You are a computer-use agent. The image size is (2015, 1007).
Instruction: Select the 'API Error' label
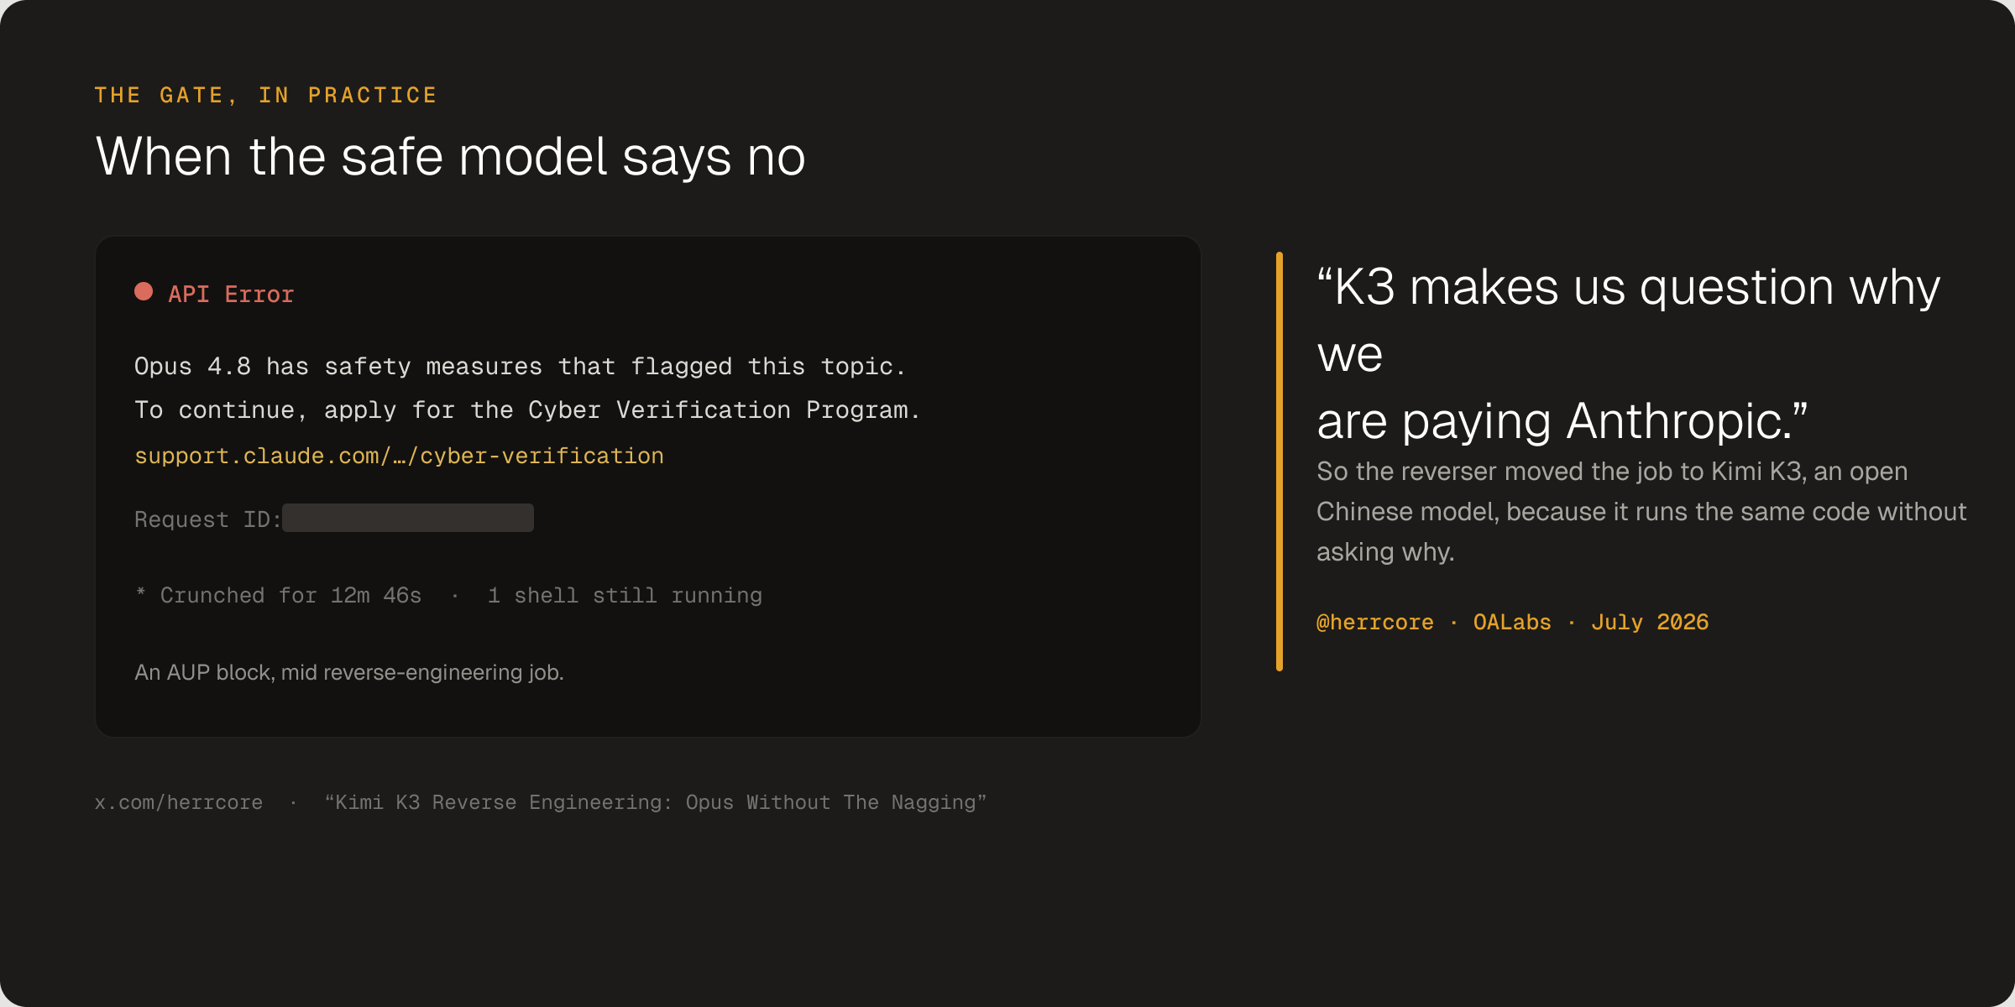(x=231, y=295)
